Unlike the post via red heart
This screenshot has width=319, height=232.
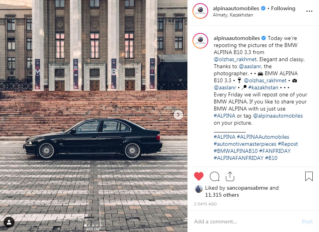click(198, 176)
